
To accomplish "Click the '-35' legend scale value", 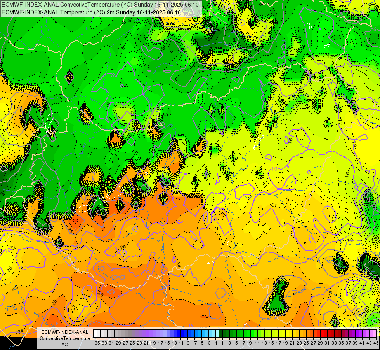I will [x=96, y=343].
